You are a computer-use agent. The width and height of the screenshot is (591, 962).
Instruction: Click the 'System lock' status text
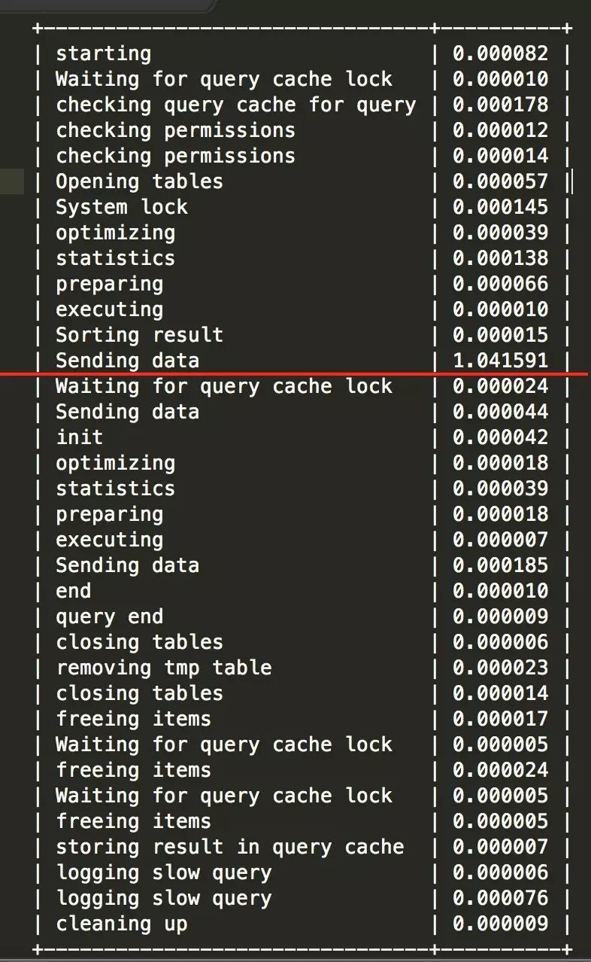(x=122, y=207)
